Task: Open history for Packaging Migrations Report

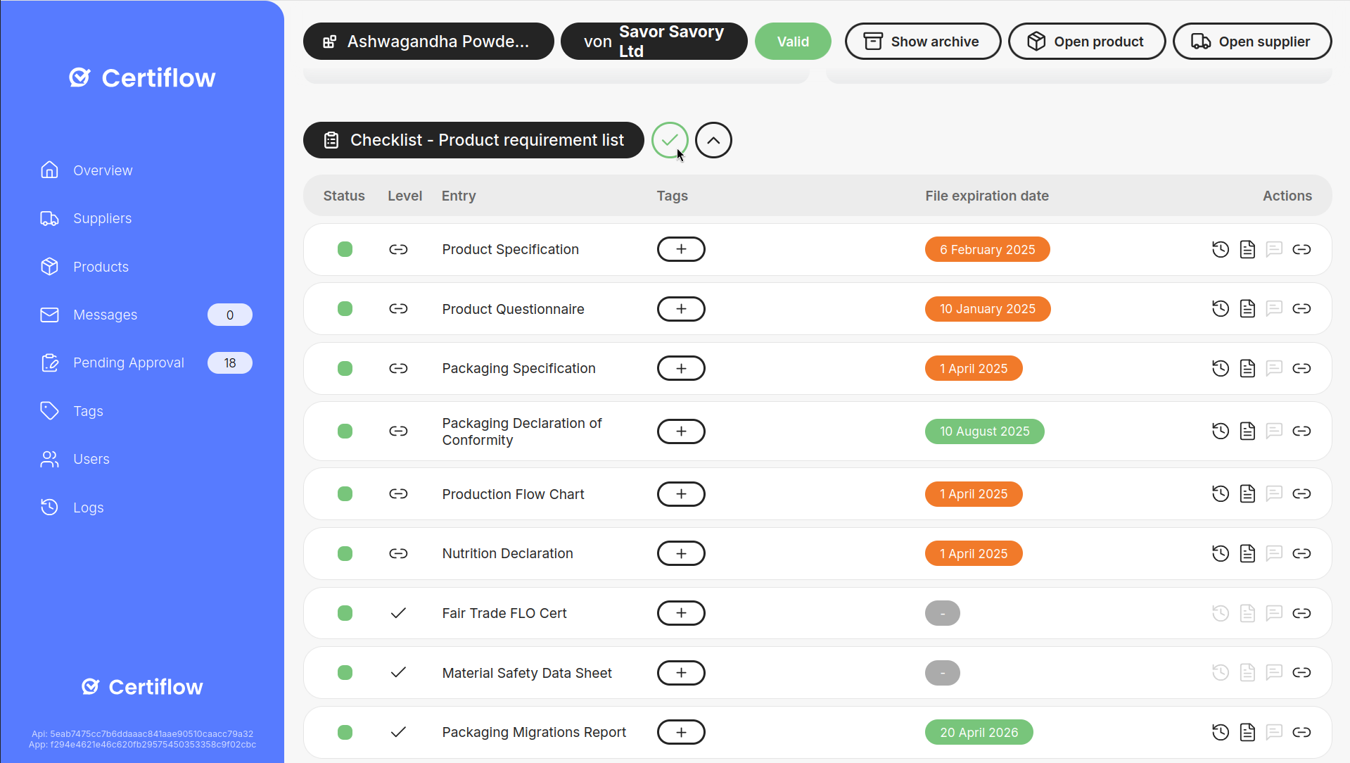Action: (1220, 732)
